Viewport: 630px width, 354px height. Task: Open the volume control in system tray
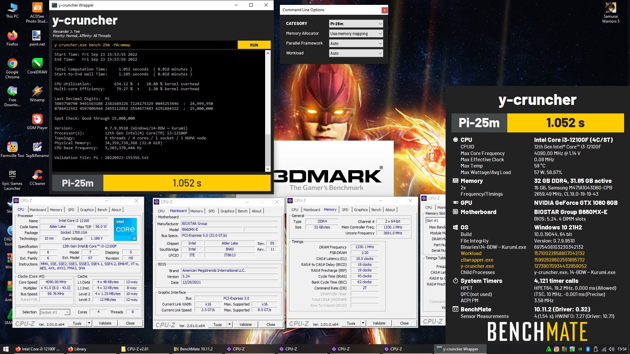pyautogui.click(x=611, y=349)
